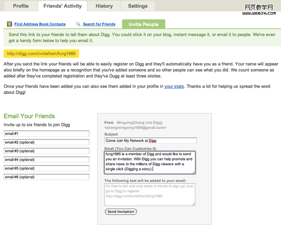This screenshot has height=225, width=281.
Task: Go to the History tab
Action: [x=104, y=6]
